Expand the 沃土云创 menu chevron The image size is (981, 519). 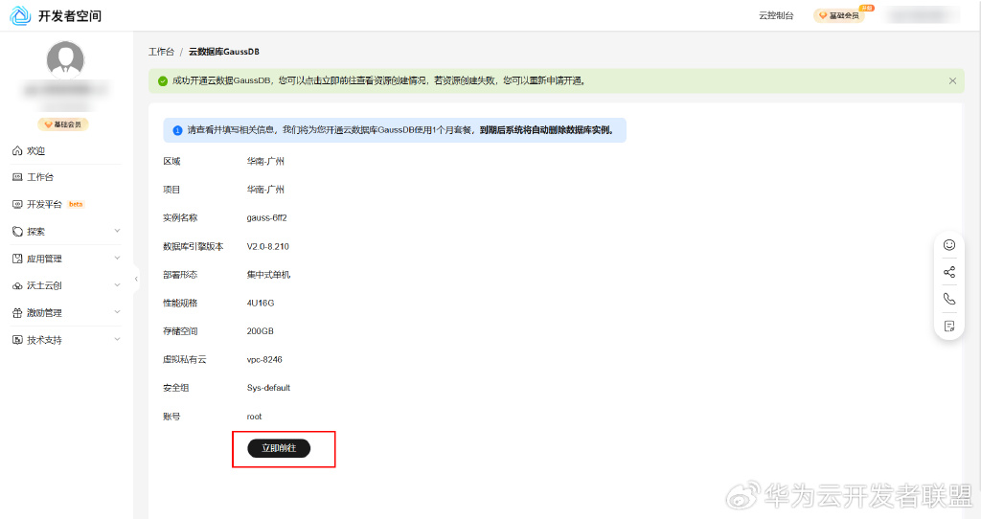tap(117, 285)
